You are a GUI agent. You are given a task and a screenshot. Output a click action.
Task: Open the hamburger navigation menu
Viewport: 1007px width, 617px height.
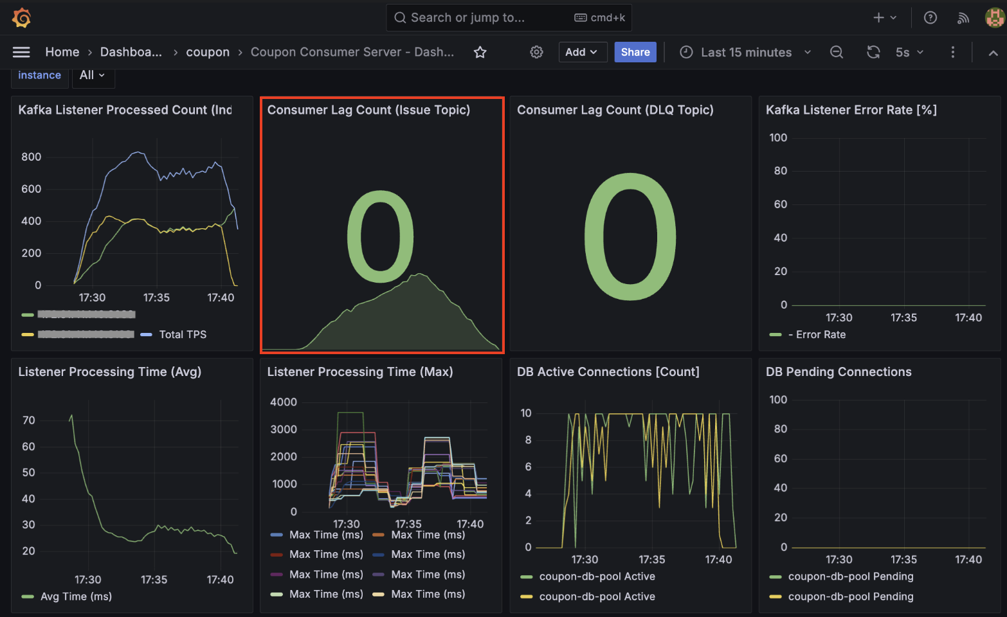[x=21, y=52]
